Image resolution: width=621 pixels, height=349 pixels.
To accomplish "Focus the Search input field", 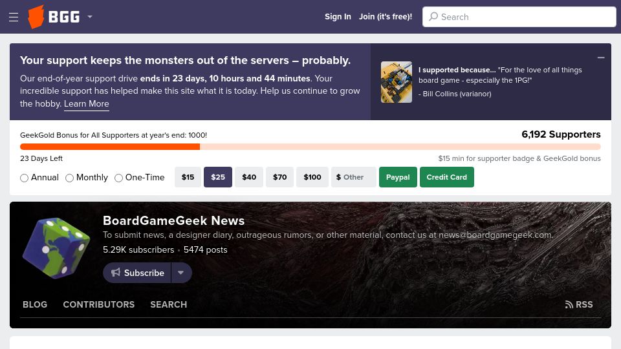I will (x=519, y=17).
